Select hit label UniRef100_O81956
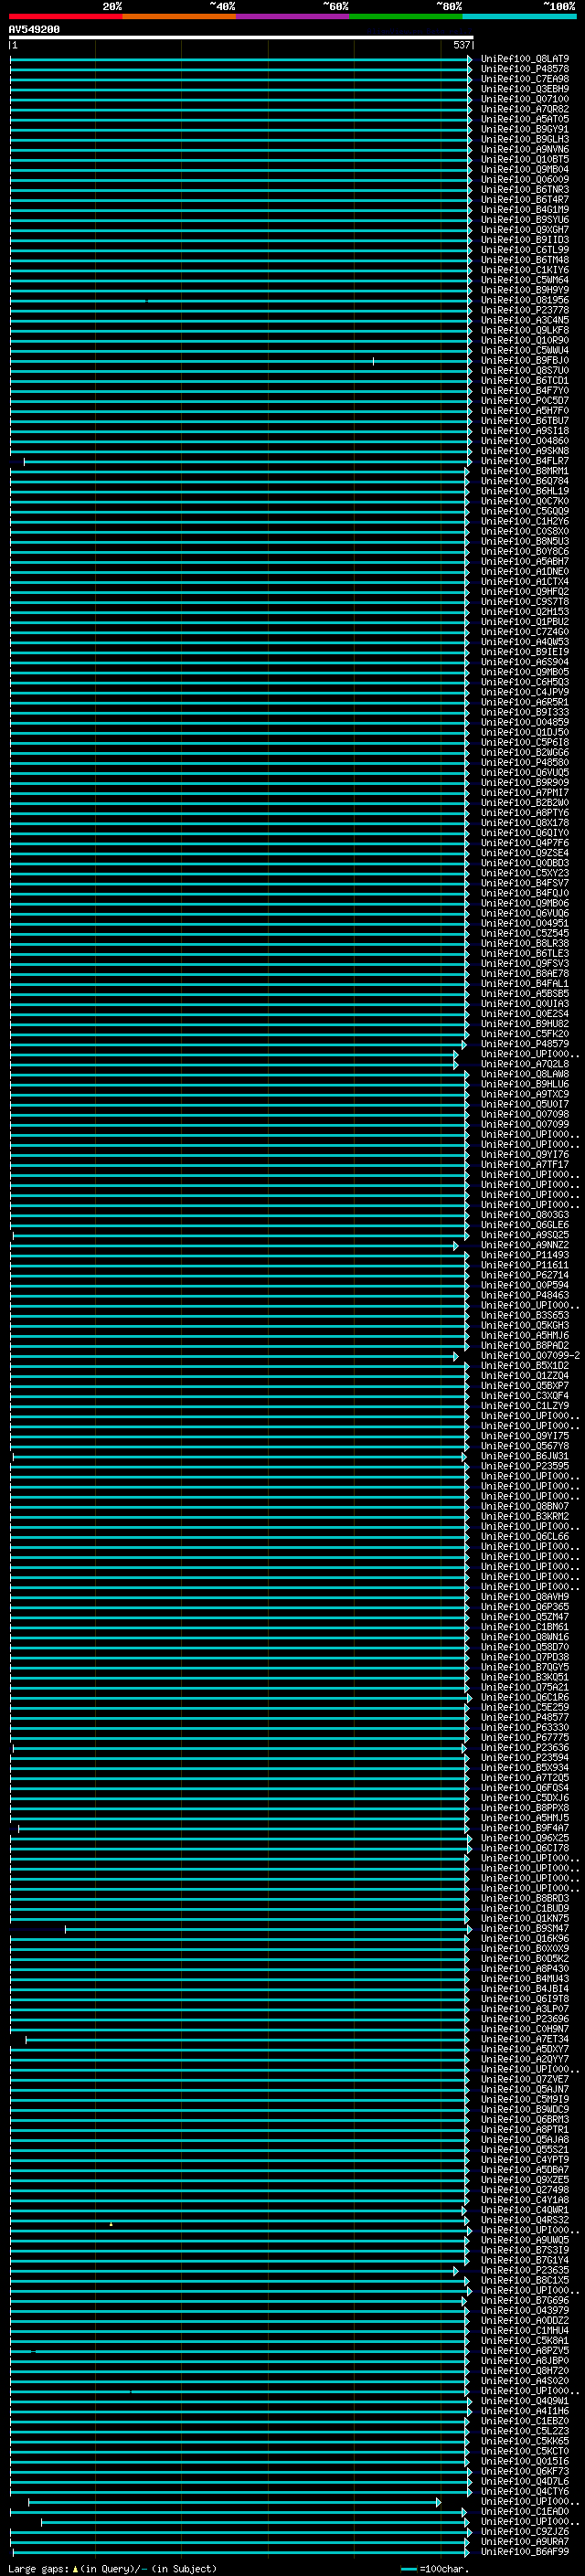 pyautogui.click(x=525, y=300)
